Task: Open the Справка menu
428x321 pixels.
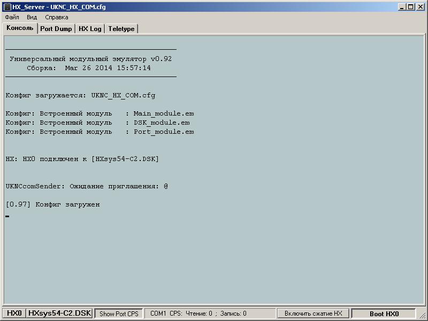Action: [x=57, y=17]
